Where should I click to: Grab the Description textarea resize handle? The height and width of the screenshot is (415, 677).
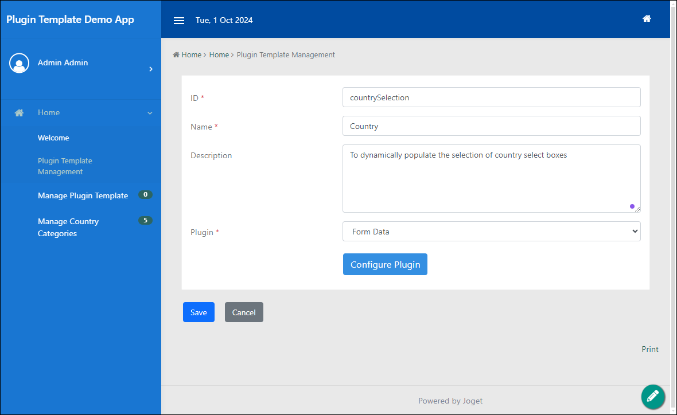[x=637, y=209]
